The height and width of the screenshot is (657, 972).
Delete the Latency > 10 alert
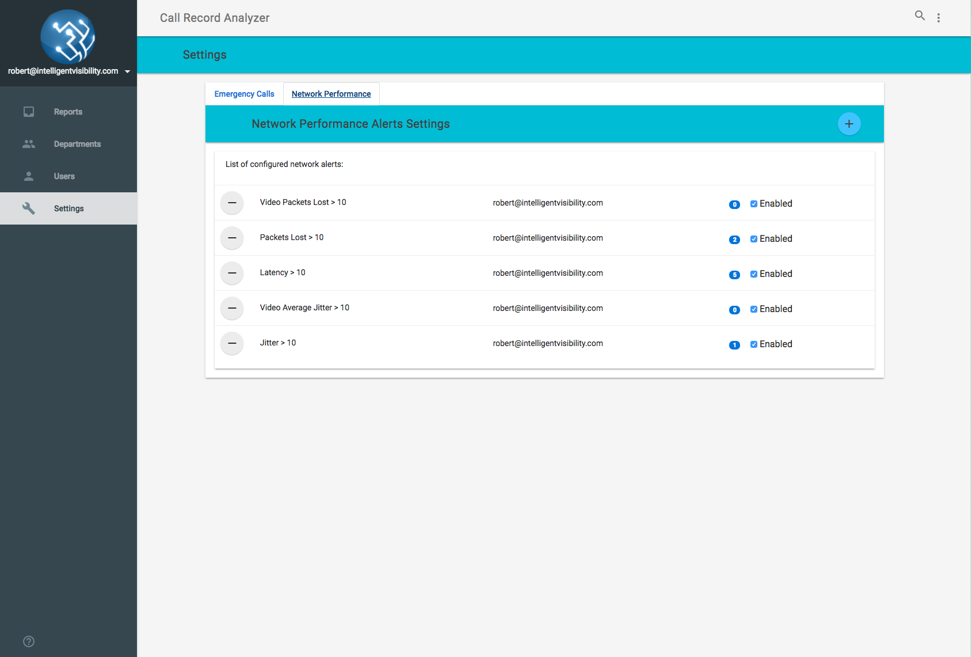pos(232,273)
